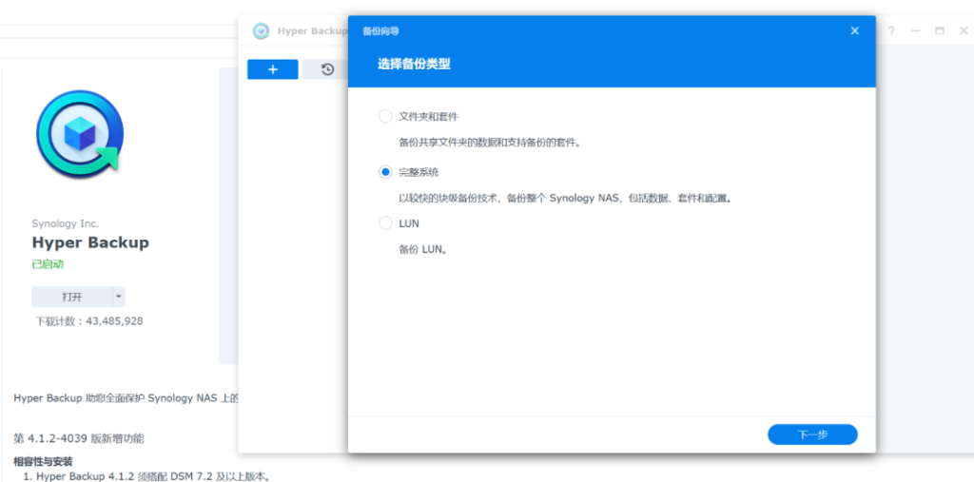974x482 pixels.
Task: Click the 打开 button in Package Center
Action: click(x=72, y=297)
